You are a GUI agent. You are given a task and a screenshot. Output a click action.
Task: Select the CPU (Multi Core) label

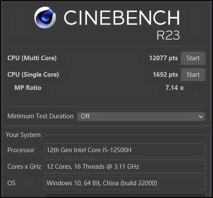pyautogui.click(x=32, y=58)
